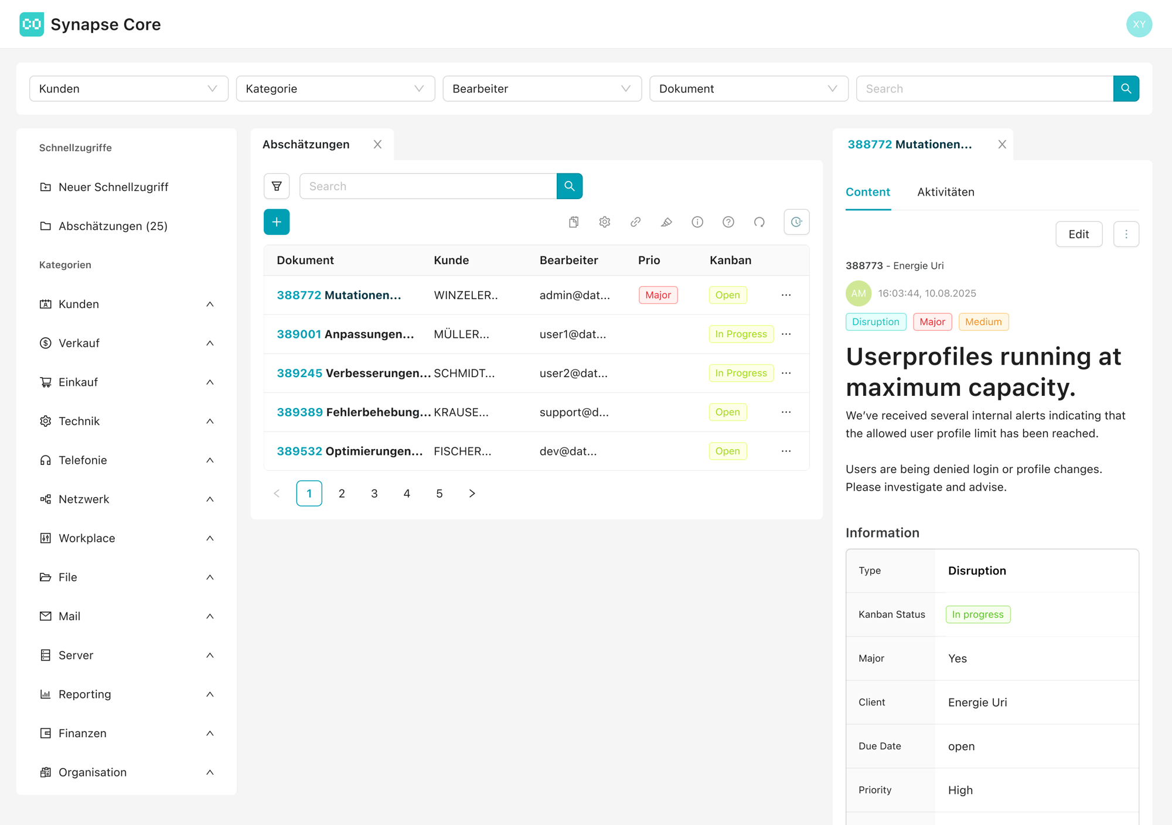Open table settings via the gear icon

605,222
